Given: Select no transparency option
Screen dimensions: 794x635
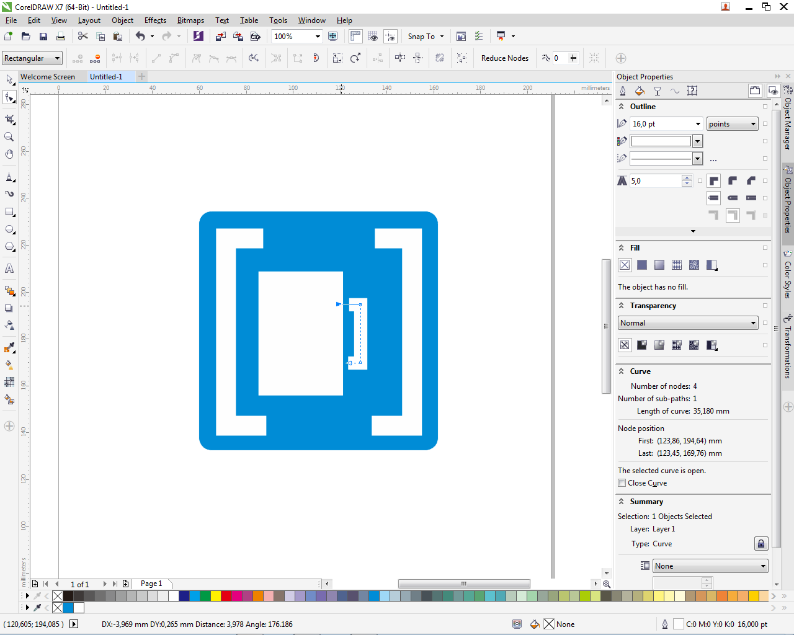Looking at the screenshot, I should [625, 345].
